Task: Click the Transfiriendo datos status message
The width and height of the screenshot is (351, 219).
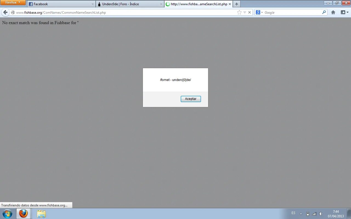Action: click(34, 205)
